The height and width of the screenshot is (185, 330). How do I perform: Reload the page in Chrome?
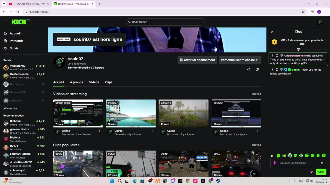18,12
